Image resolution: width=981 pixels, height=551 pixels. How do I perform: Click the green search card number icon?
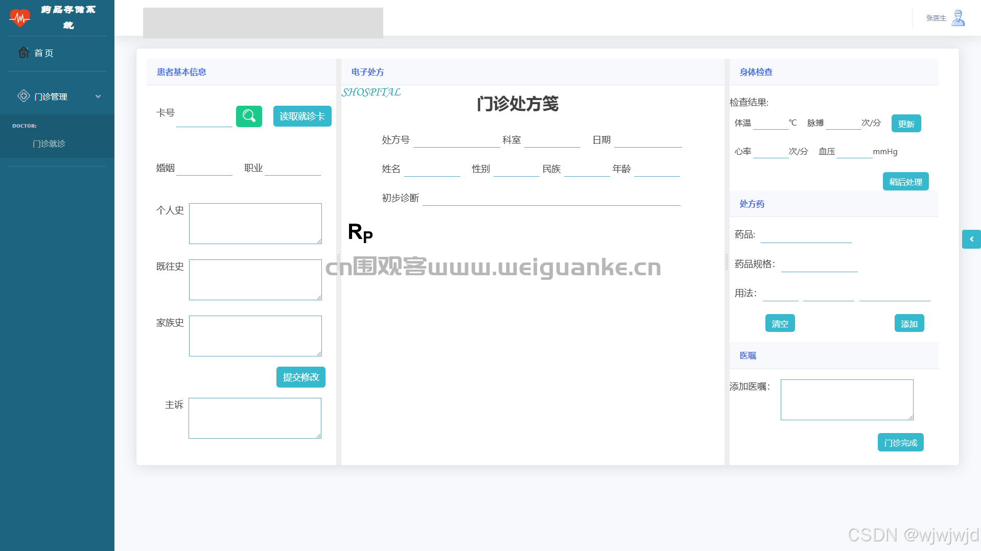[249, 116]
